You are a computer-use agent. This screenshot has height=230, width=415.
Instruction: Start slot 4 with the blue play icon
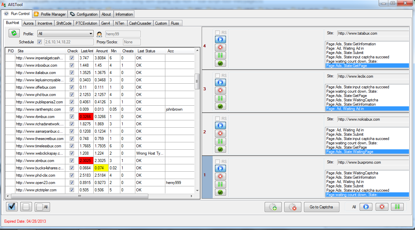[x=220, y=39]
